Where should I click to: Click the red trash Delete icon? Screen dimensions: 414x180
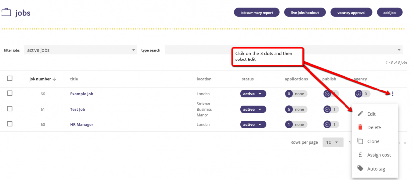click(360, 127)
